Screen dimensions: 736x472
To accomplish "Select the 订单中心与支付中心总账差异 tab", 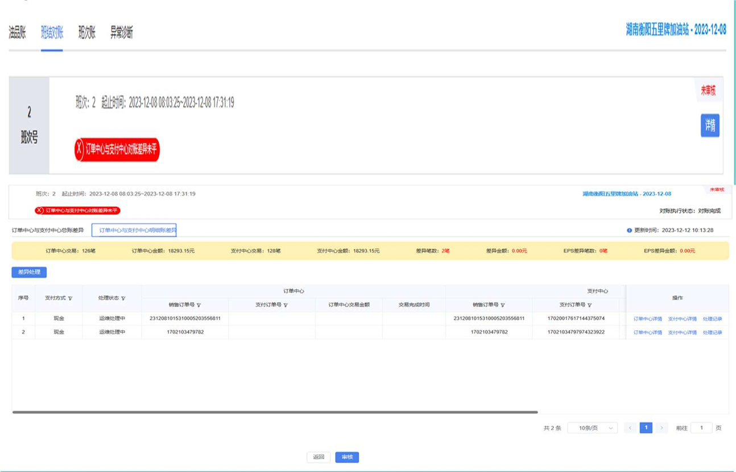I will tap(48, 230).
